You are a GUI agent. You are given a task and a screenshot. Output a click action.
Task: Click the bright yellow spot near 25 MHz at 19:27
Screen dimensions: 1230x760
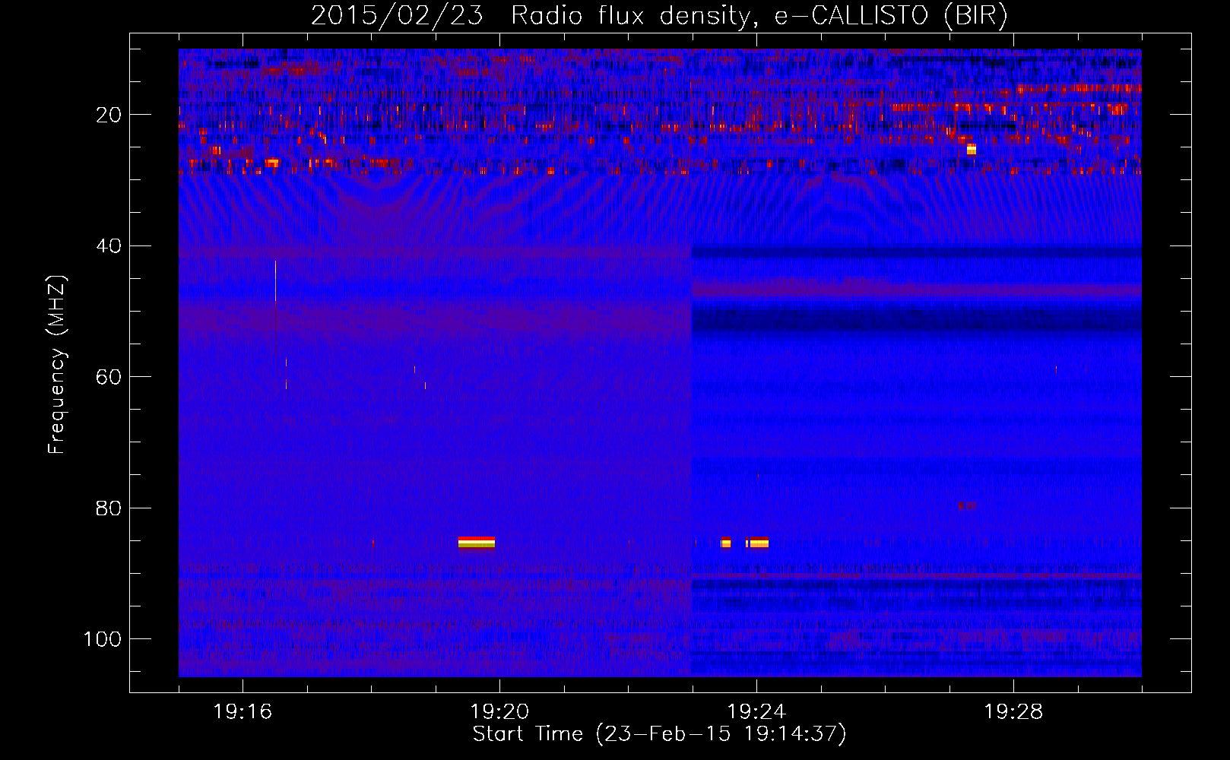point(971,149)
